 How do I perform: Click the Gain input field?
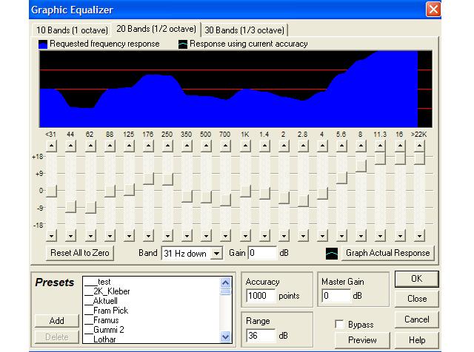pyautogui.click(x=262, y=253)
